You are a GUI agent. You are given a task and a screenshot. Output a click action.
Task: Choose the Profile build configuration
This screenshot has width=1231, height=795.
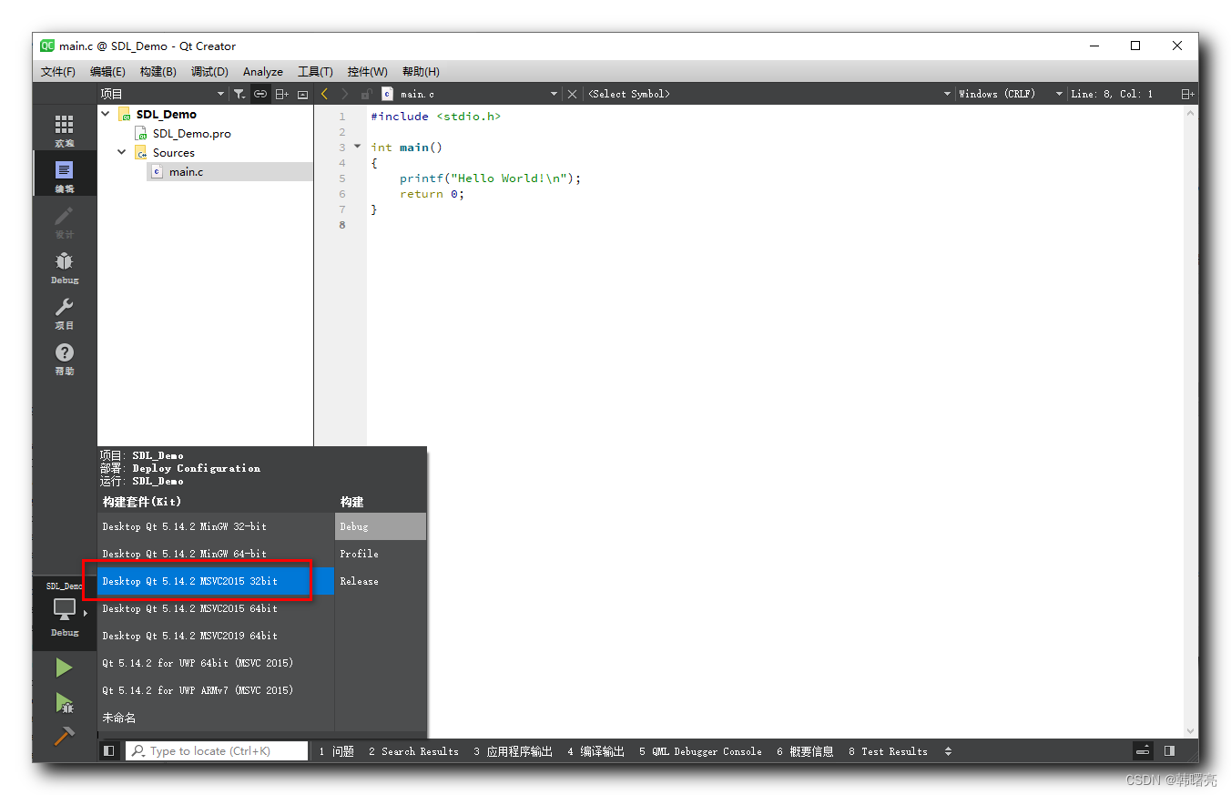(x=381, y=554)
